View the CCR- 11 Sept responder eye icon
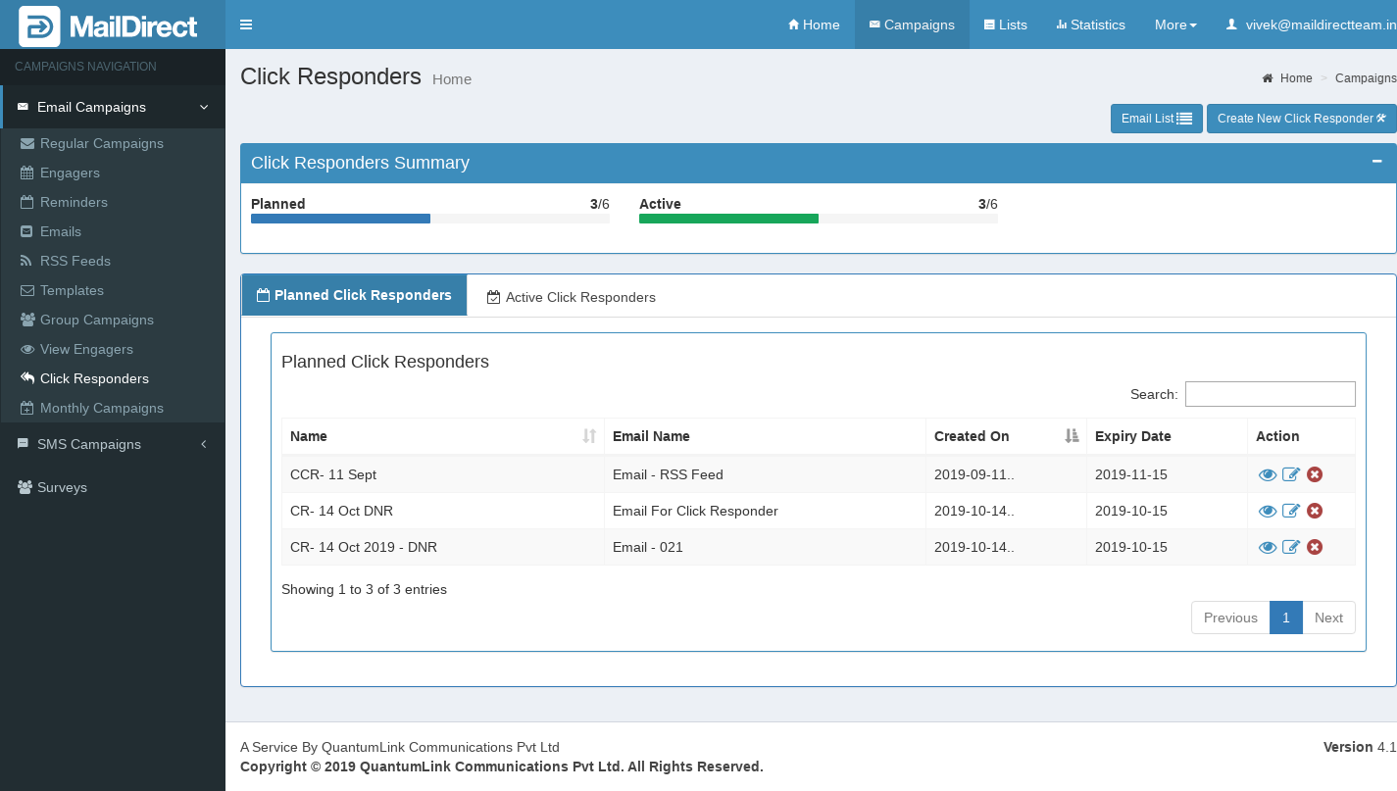1397x791 pixels. pyautogui.click(x=1268, y=474)
